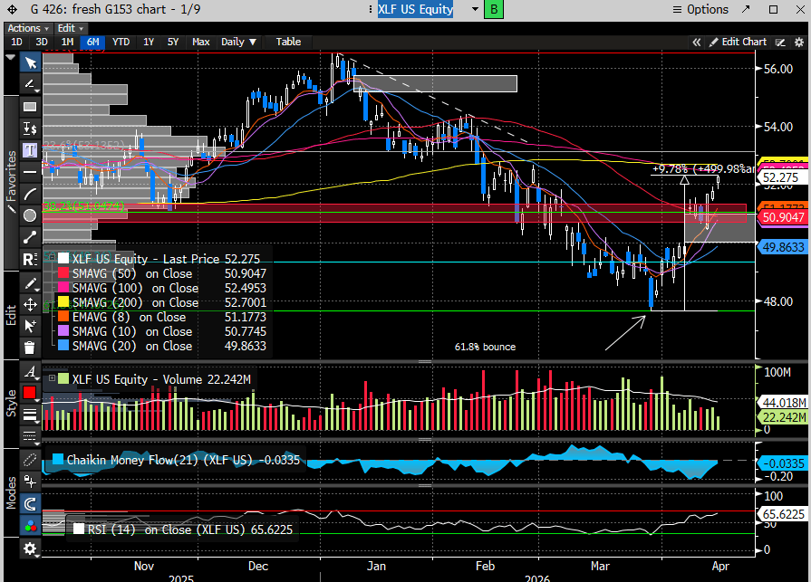Expand the Volume legend plus box

click(x=53, y=378)
